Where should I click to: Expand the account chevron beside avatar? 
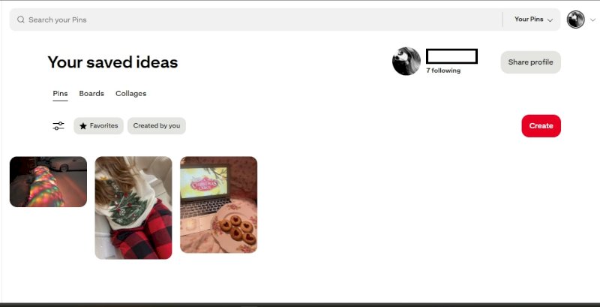(592, 20)
